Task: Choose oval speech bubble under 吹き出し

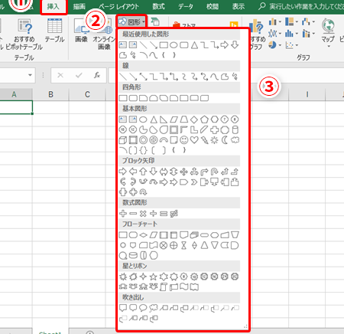Action: tap(143, 308)
